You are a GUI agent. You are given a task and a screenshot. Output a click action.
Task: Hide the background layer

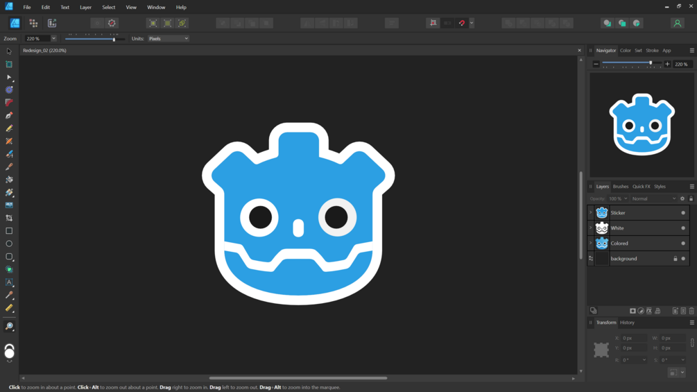point(683,259)
